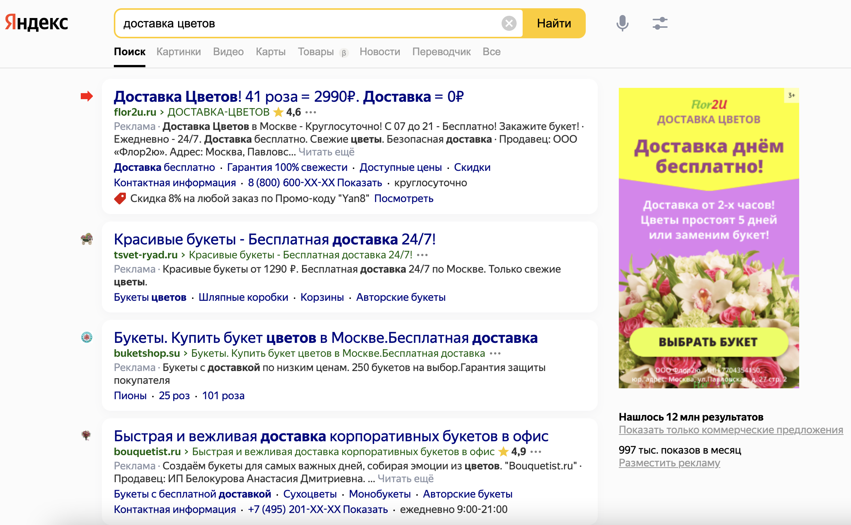The height and width of the screenshot is (525, 851).
Task: Open bouquetist Контактная информация link
Action: [x=175, y=510]
